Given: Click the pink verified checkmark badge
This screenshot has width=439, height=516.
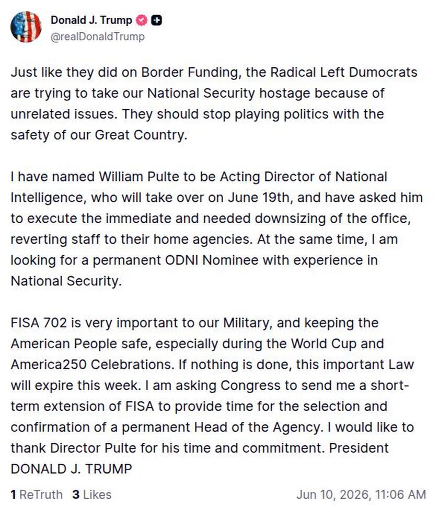Looking at the screenshot, I should click(x=142, y=20).
